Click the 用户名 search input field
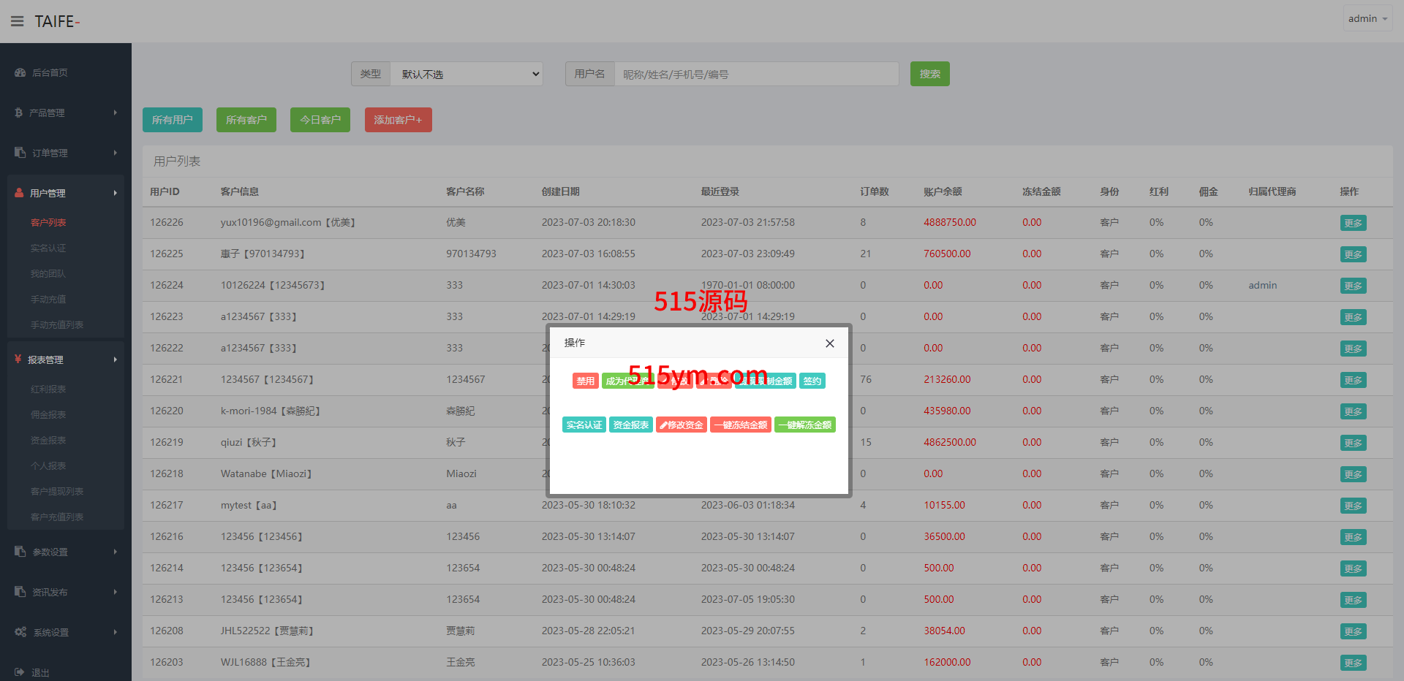Image resolution: width=1404 pixels, height=681 pixels. tap(756, 74)
